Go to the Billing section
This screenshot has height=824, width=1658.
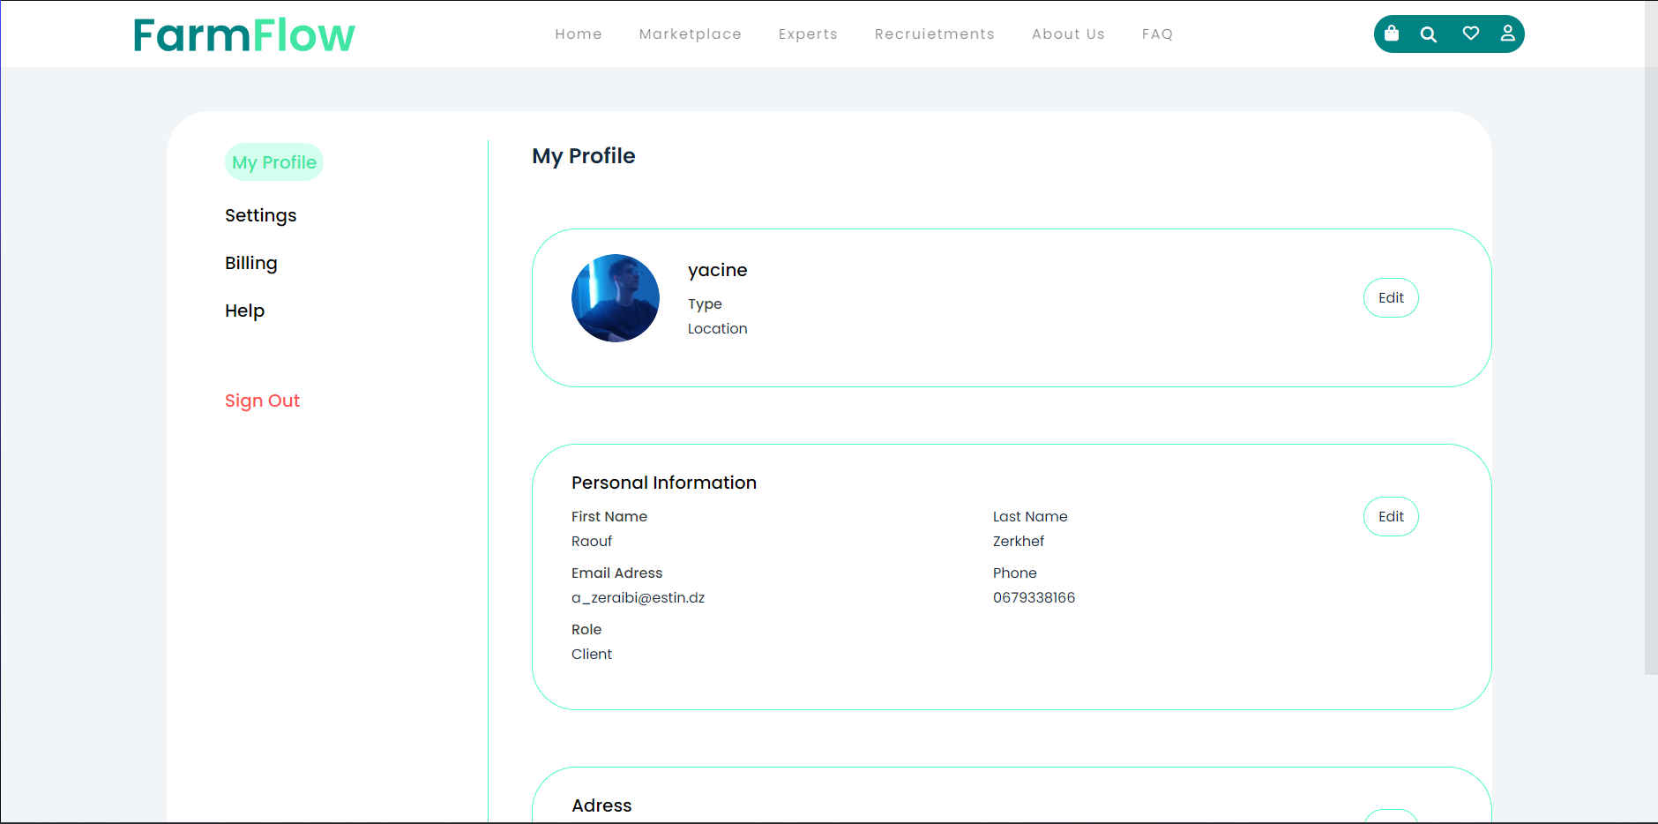click(250, 262)
